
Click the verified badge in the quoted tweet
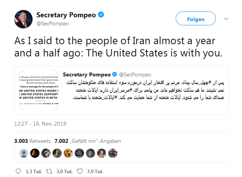(114, 74)
